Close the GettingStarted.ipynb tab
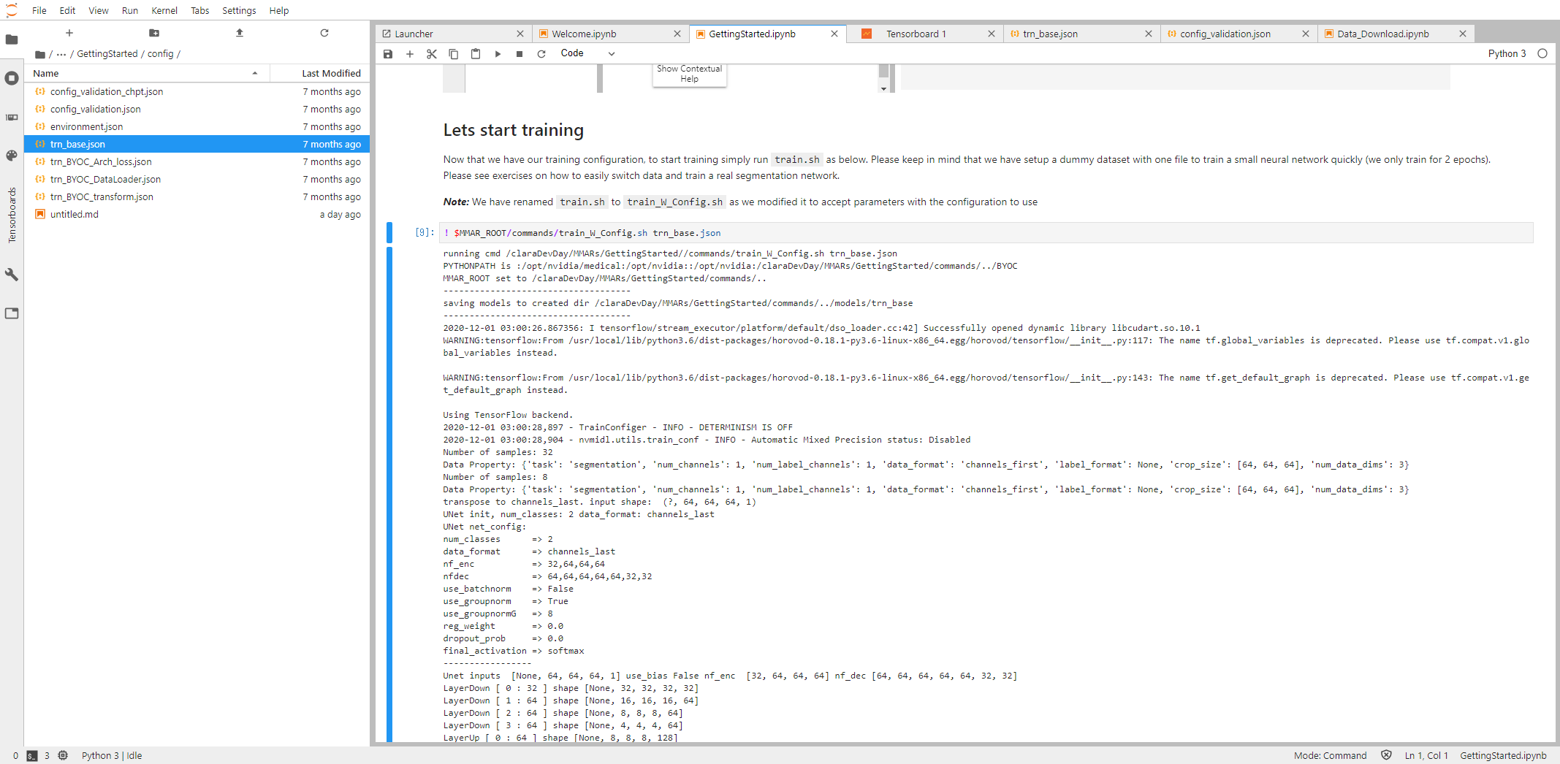The height and width of the screenshot is (764, 1560). tap(834, 34)
